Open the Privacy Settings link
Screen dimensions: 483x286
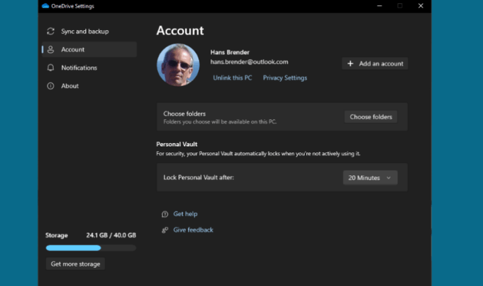tap(284, 78)
